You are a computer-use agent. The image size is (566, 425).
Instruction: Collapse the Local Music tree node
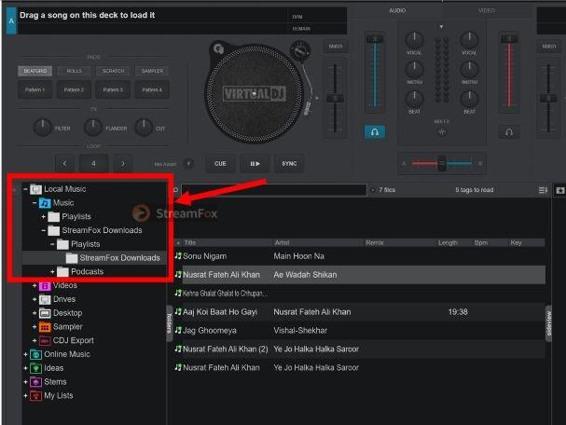[25, 189]
